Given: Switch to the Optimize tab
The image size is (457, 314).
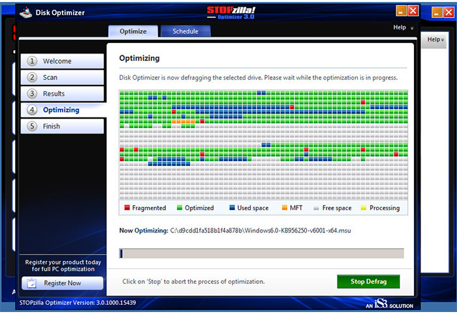Looking at the screenshot, I should coord(133,31).
